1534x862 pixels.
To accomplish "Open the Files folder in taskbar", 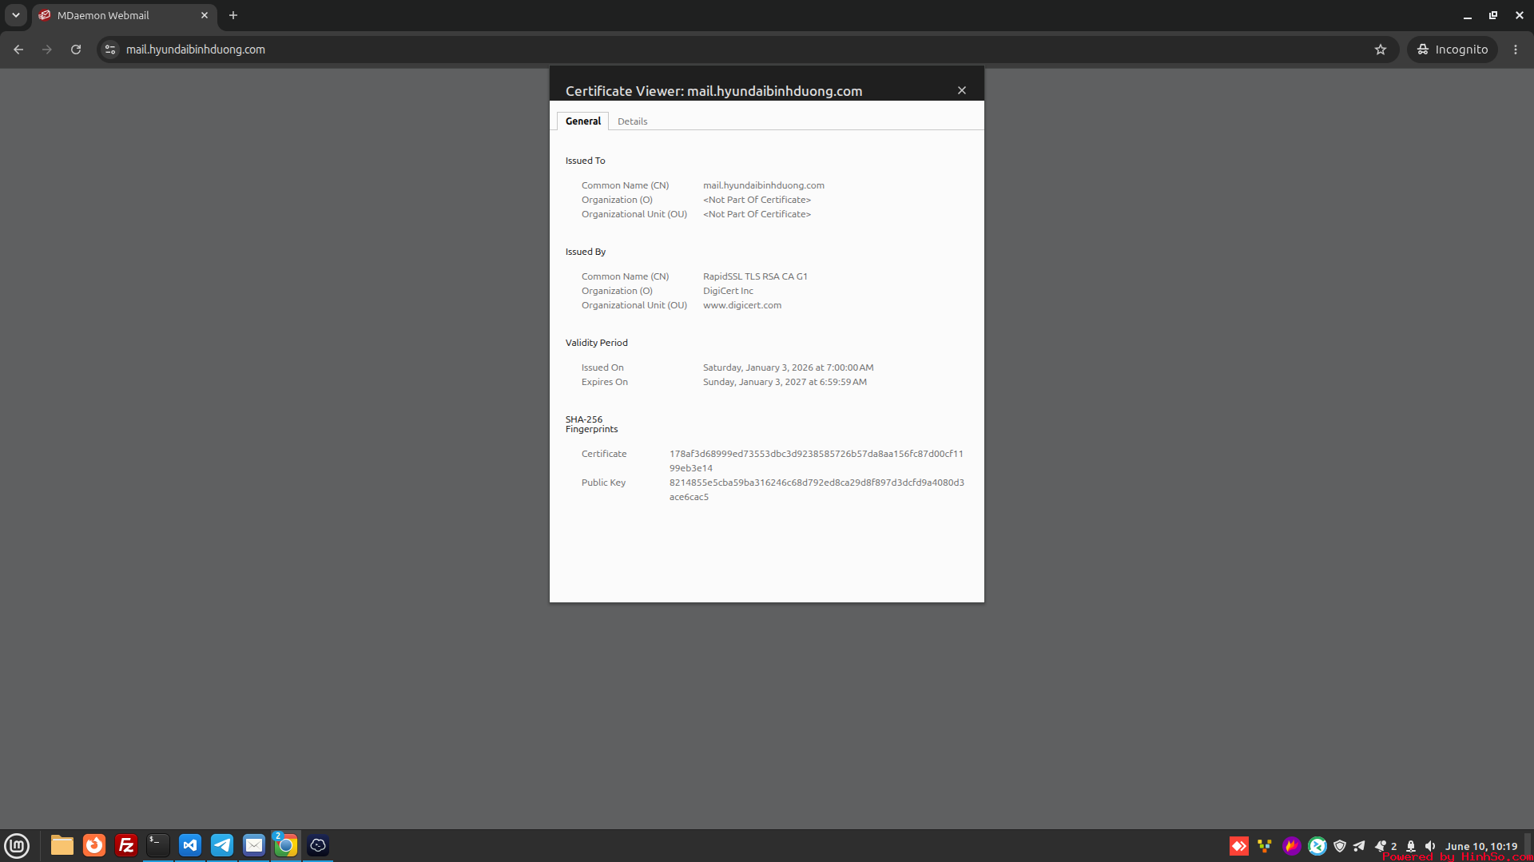I will (62, 845).
